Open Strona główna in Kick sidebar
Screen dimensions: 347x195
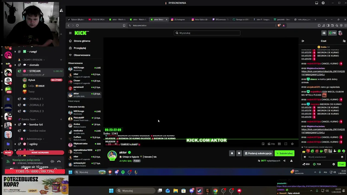pyautogui.click(x=82, y=41)
